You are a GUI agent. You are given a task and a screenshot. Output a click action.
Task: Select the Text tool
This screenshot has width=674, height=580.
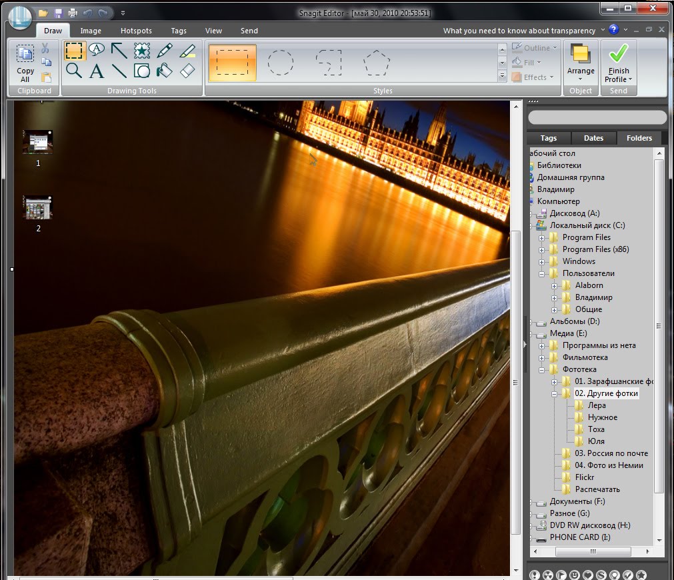[97, 71]
